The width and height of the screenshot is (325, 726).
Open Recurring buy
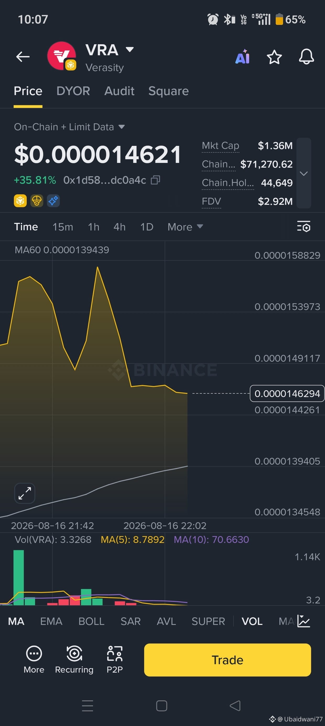click(x=74, y=659)
